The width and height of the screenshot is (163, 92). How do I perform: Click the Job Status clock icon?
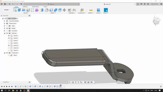[x=145, y=4]
